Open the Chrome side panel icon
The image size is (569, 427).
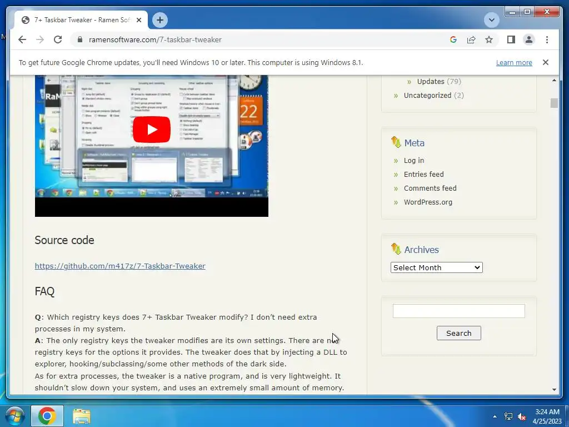tap(511, 39)
